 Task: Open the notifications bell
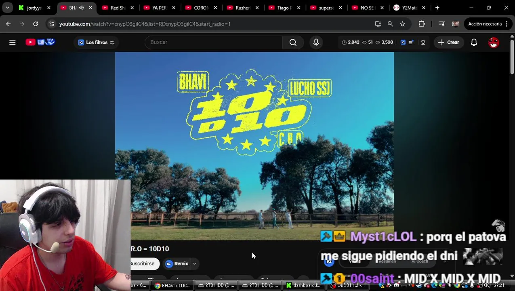474,42
